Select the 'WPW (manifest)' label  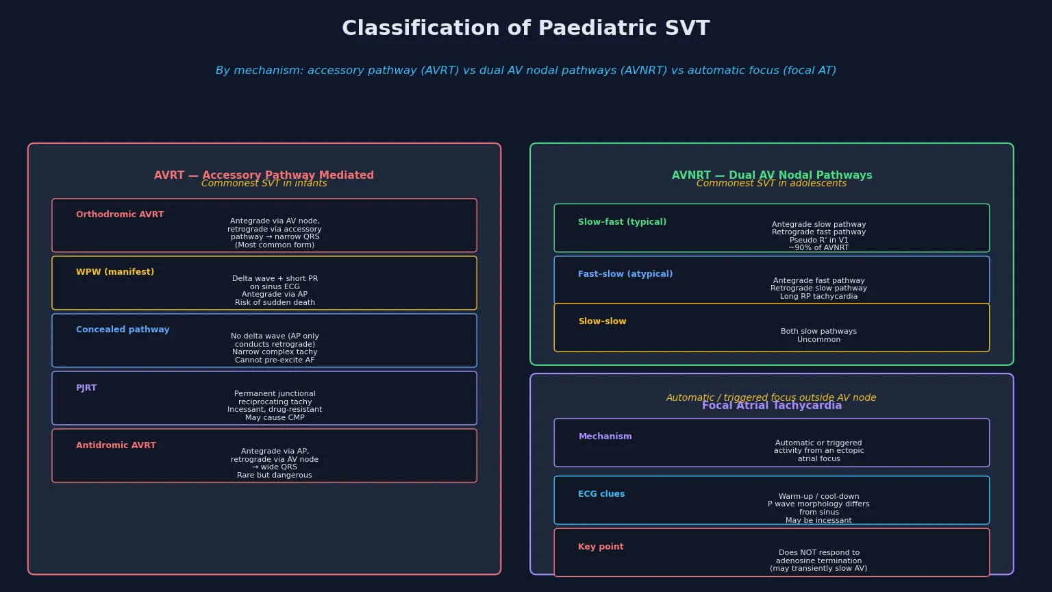pyautogui.click(x=115, y=272)
